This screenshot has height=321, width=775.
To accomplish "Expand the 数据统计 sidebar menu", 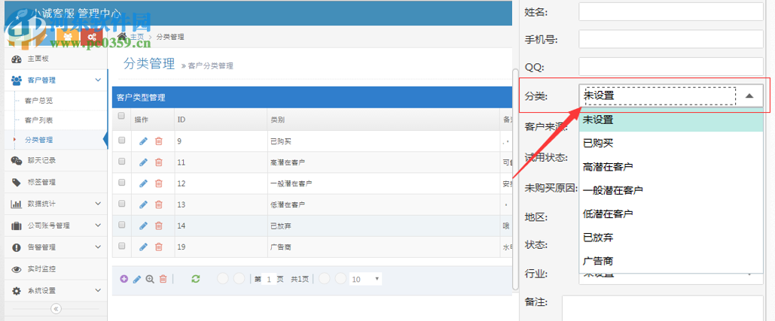I will 54,204.
